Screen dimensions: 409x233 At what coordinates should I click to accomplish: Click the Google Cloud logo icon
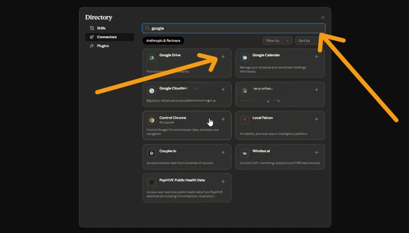[x=151, y=91]
